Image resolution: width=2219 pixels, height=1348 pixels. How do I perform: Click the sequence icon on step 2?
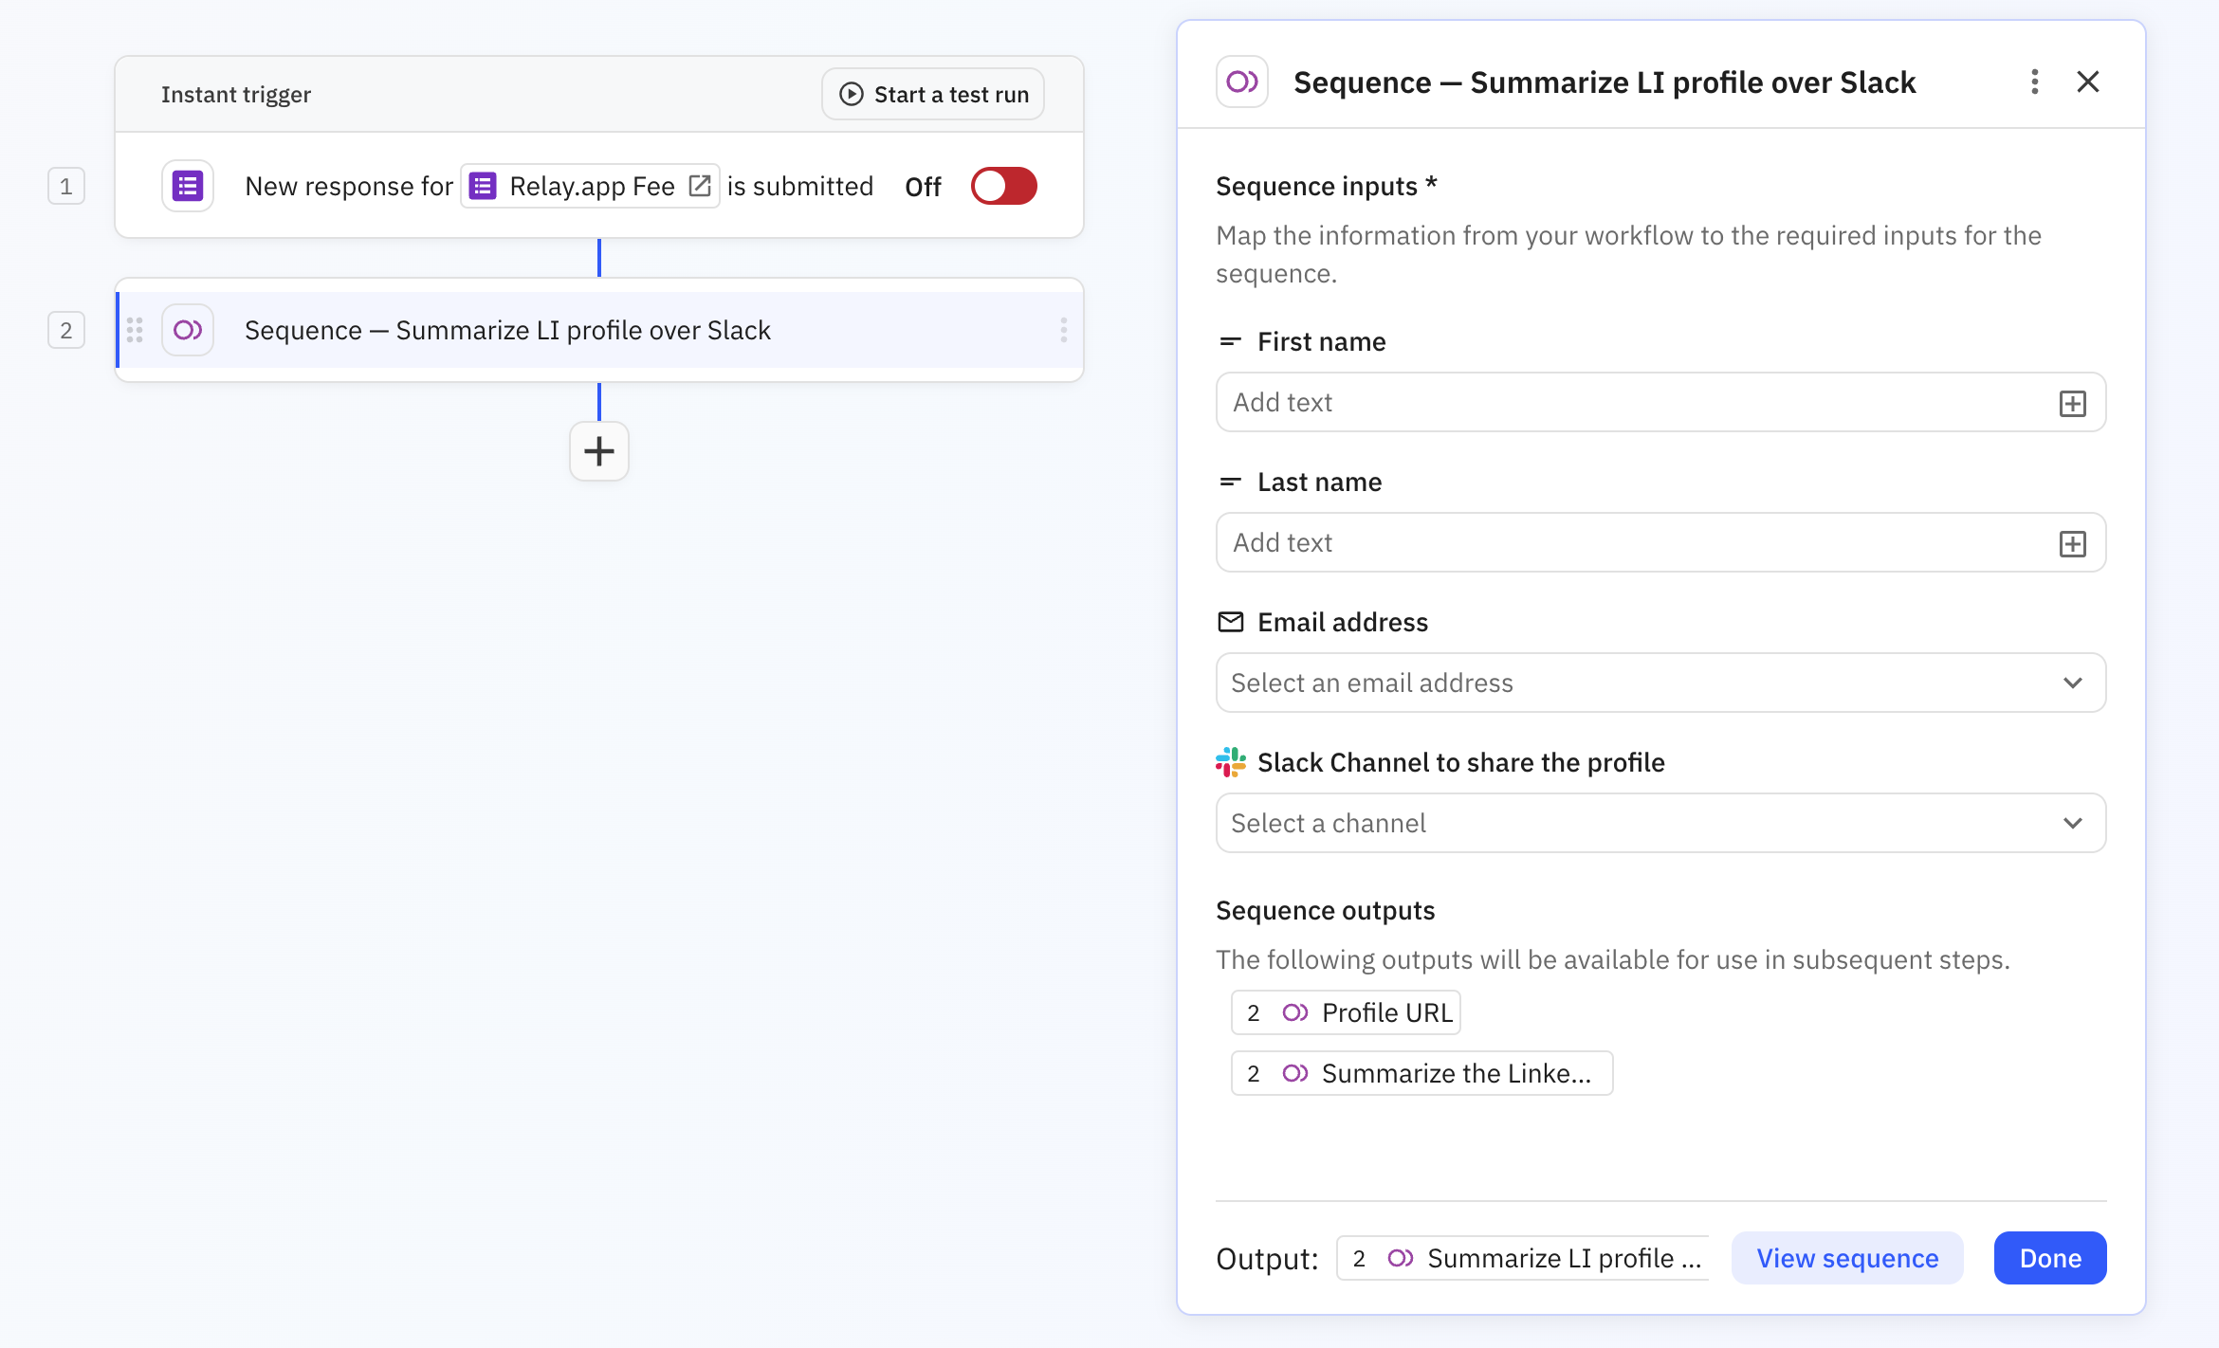pos(187,330)
